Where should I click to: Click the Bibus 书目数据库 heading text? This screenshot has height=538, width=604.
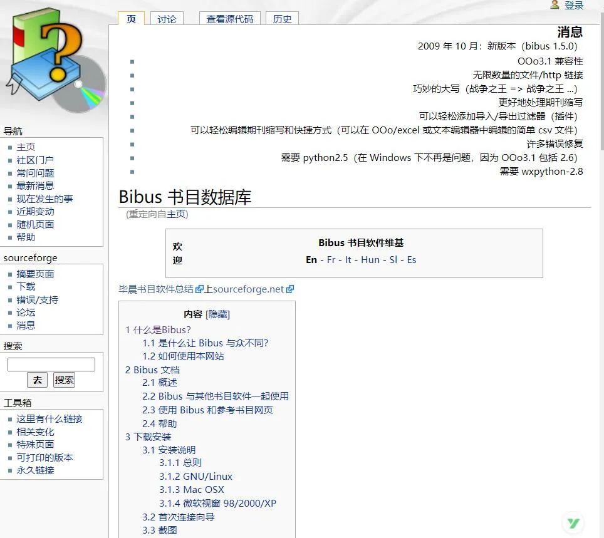point(185,197)
